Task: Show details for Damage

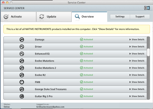Action: point(137,39)
